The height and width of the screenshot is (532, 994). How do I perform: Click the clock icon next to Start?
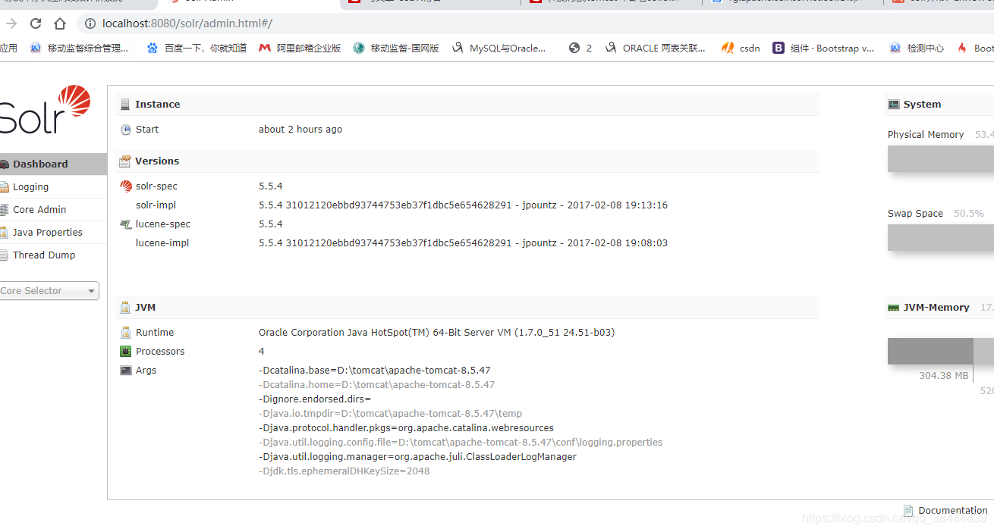coord(126,129)
